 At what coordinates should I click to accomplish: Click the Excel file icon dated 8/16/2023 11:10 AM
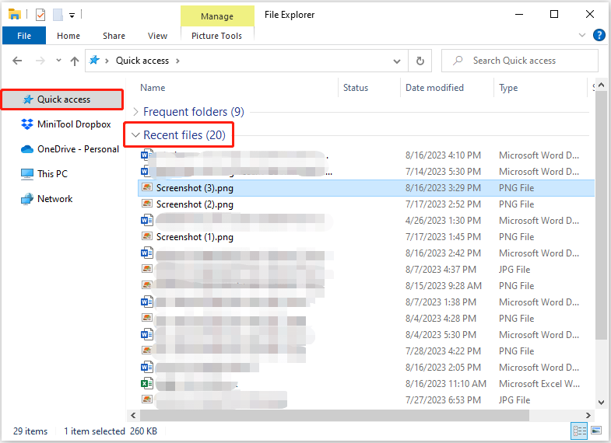[x=147, y=384]
